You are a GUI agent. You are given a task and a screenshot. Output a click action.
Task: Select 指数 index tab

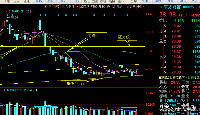(158, 1)
